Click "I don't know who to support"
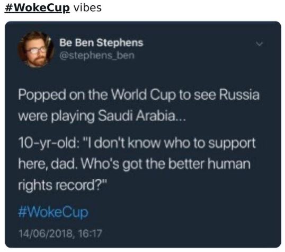Image resolution: width=285 pixels, height=252 pixels. [170, 144]
